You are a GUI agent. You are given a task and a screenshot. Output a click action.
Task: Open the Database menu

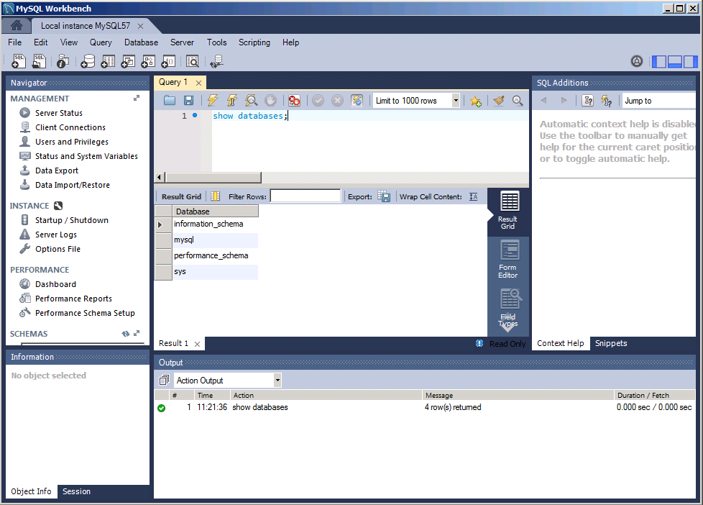coord(141,42)
